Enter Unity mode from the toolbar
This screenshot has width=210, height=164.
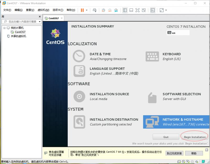tap(144, 10)
